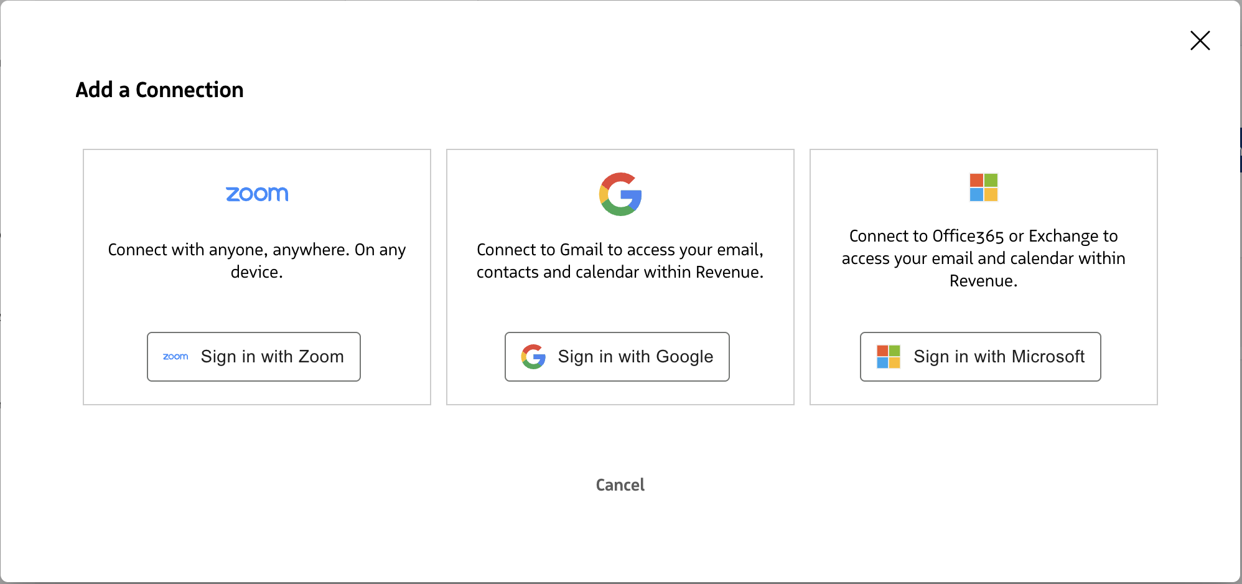
Task: Click Google G icon inside sign-in button
Action: [533, 357]
